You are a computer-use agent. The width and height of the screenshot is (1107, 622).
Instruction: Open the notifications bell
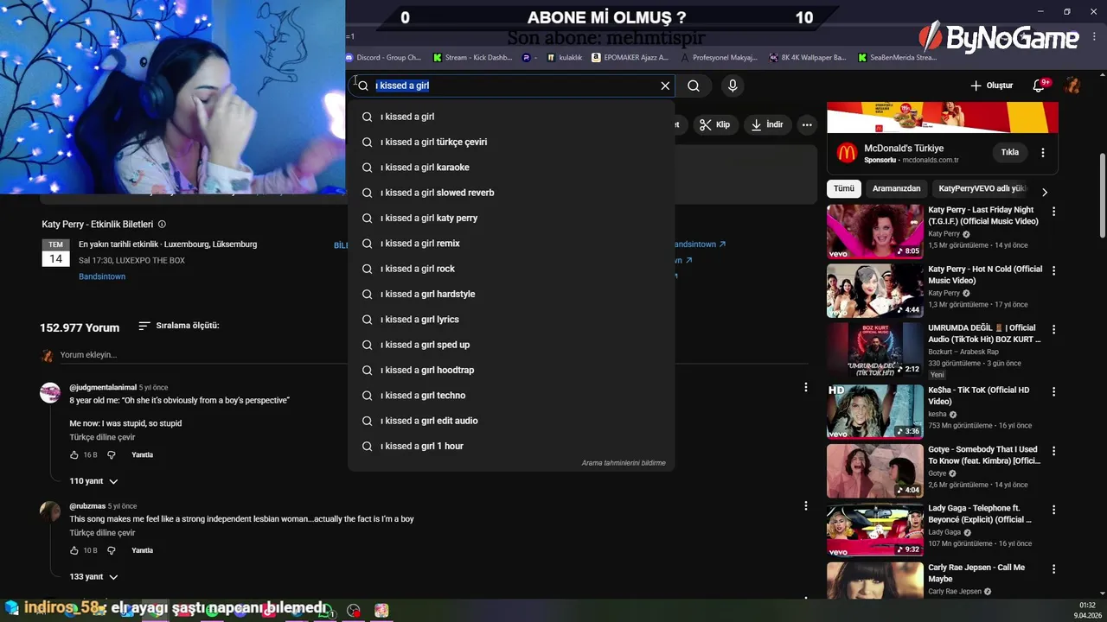[x=1040, y=86]
